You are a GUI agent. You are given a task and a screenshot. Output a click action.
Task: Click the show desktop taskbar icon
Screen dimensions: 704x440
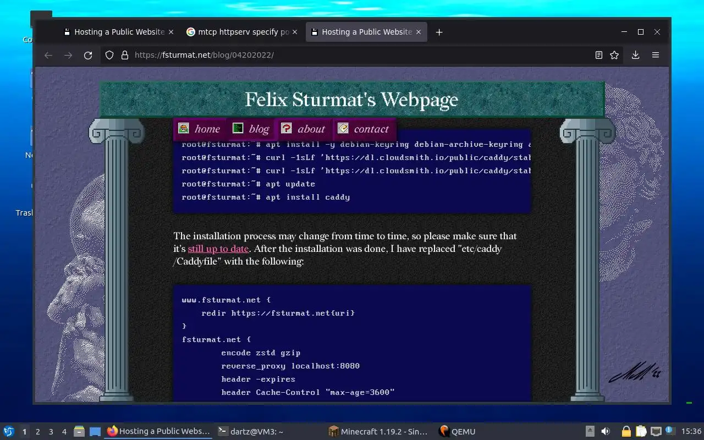[95, 431]
